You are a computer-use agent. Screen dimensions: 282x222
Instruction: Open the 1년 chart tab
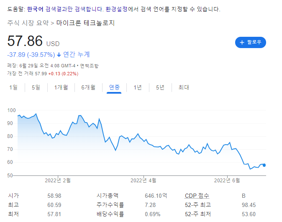(x=138, y=87)
